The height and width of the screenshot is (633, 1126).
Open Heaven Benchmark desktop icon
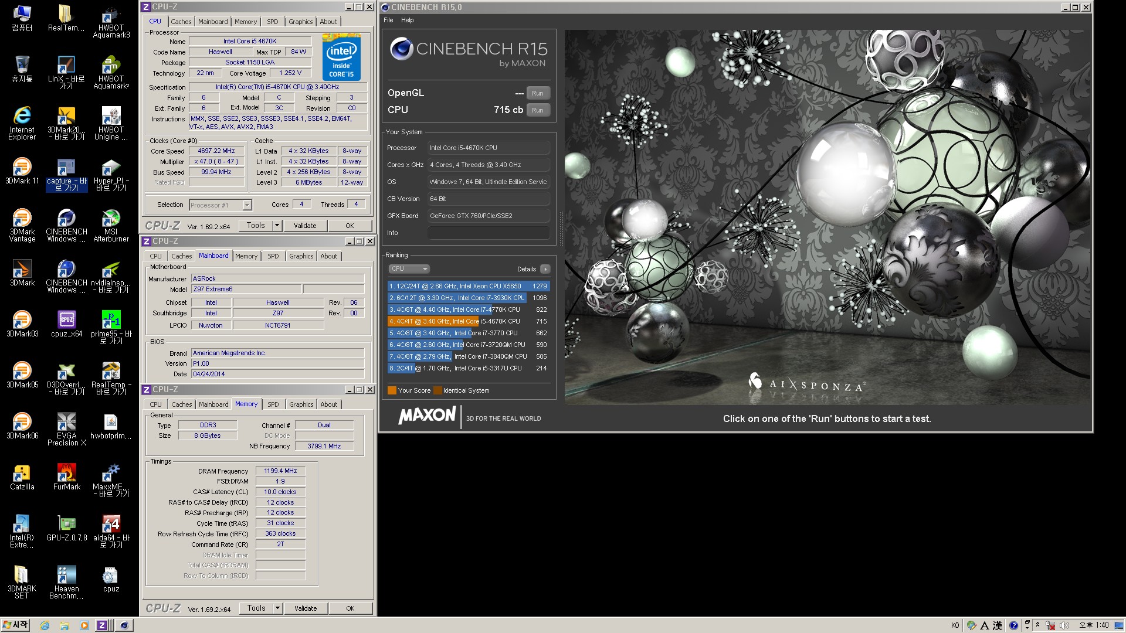[66, 583]
